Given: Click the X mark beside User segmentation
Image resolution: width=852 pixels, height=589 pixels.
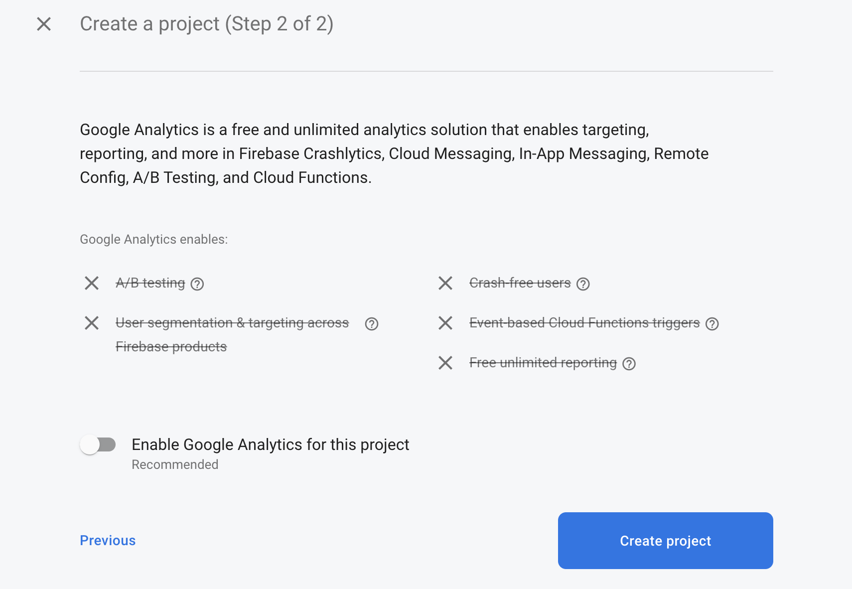Looking at the screenshot, I should (x=92, y=323).
